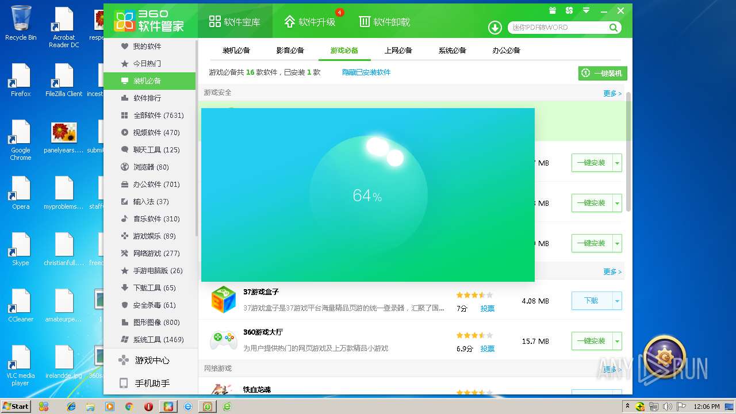Switch to the 上网必备 sub-tab
Image resolution: width=736 pixels, height=414 pixels.
398,51
